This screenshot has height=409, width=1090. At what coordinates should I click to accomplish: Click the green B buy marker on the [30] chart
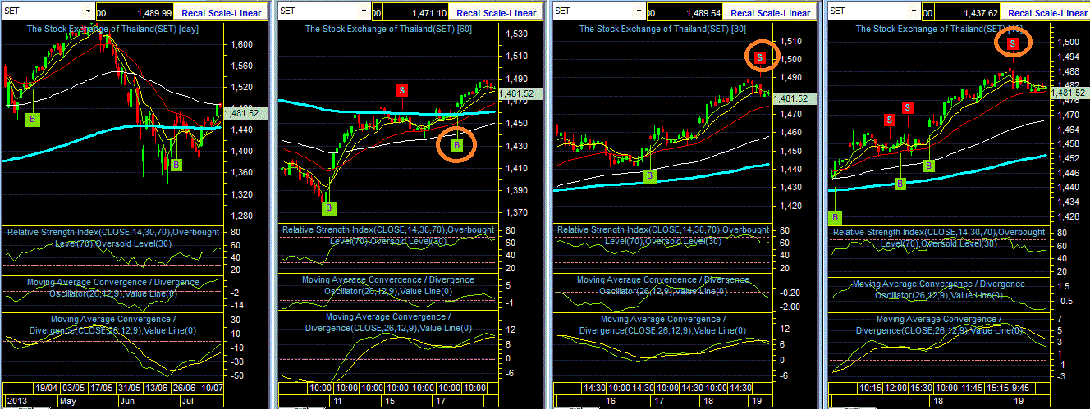click(x=650, y=175)
